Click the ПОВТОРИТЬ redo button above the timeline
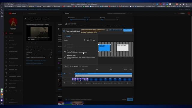This screenshot has height=108, width=192. click(x=84, y=67)
